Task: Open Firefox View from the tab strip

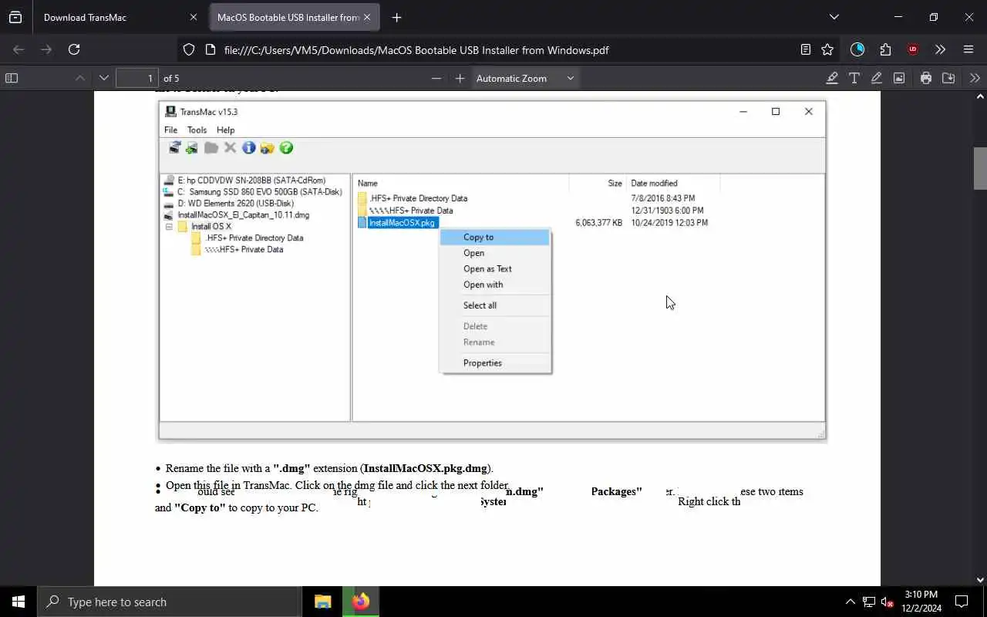Action: [x=15, y=17]
